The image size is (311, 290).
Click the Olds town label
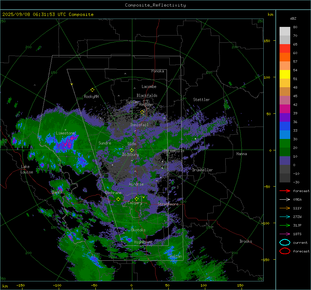tap(132, 144)
